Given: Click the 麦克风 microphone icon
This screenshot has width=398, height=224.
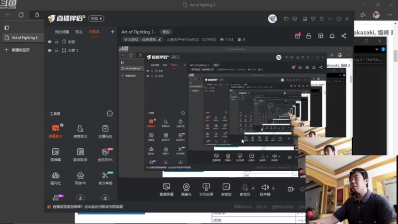Looking at the screenshot, I should tap(245, 188).
